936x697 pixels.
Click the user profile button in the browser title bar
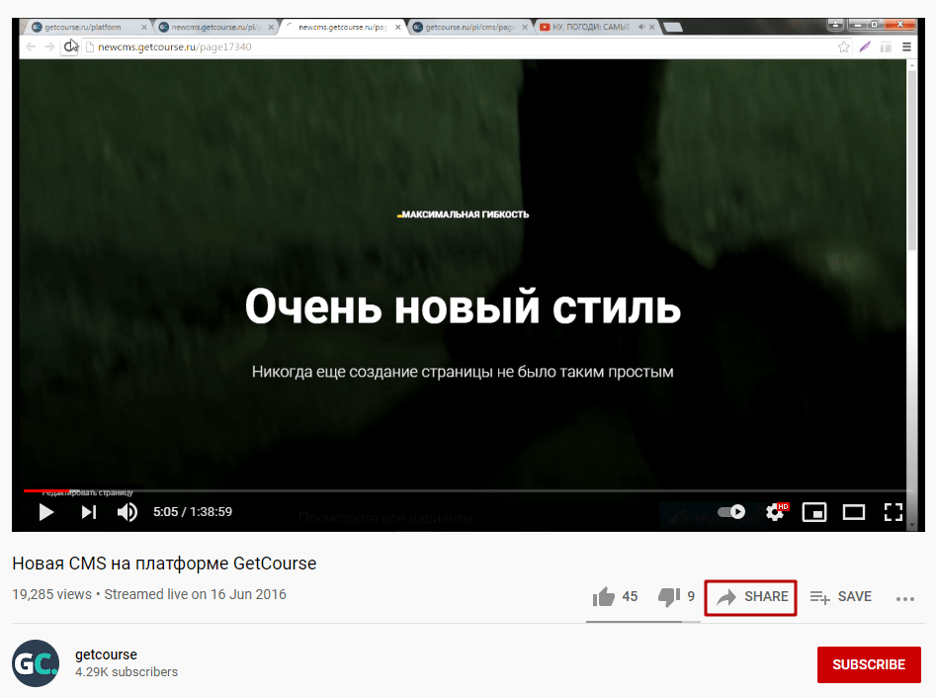(x=836, y=25)
